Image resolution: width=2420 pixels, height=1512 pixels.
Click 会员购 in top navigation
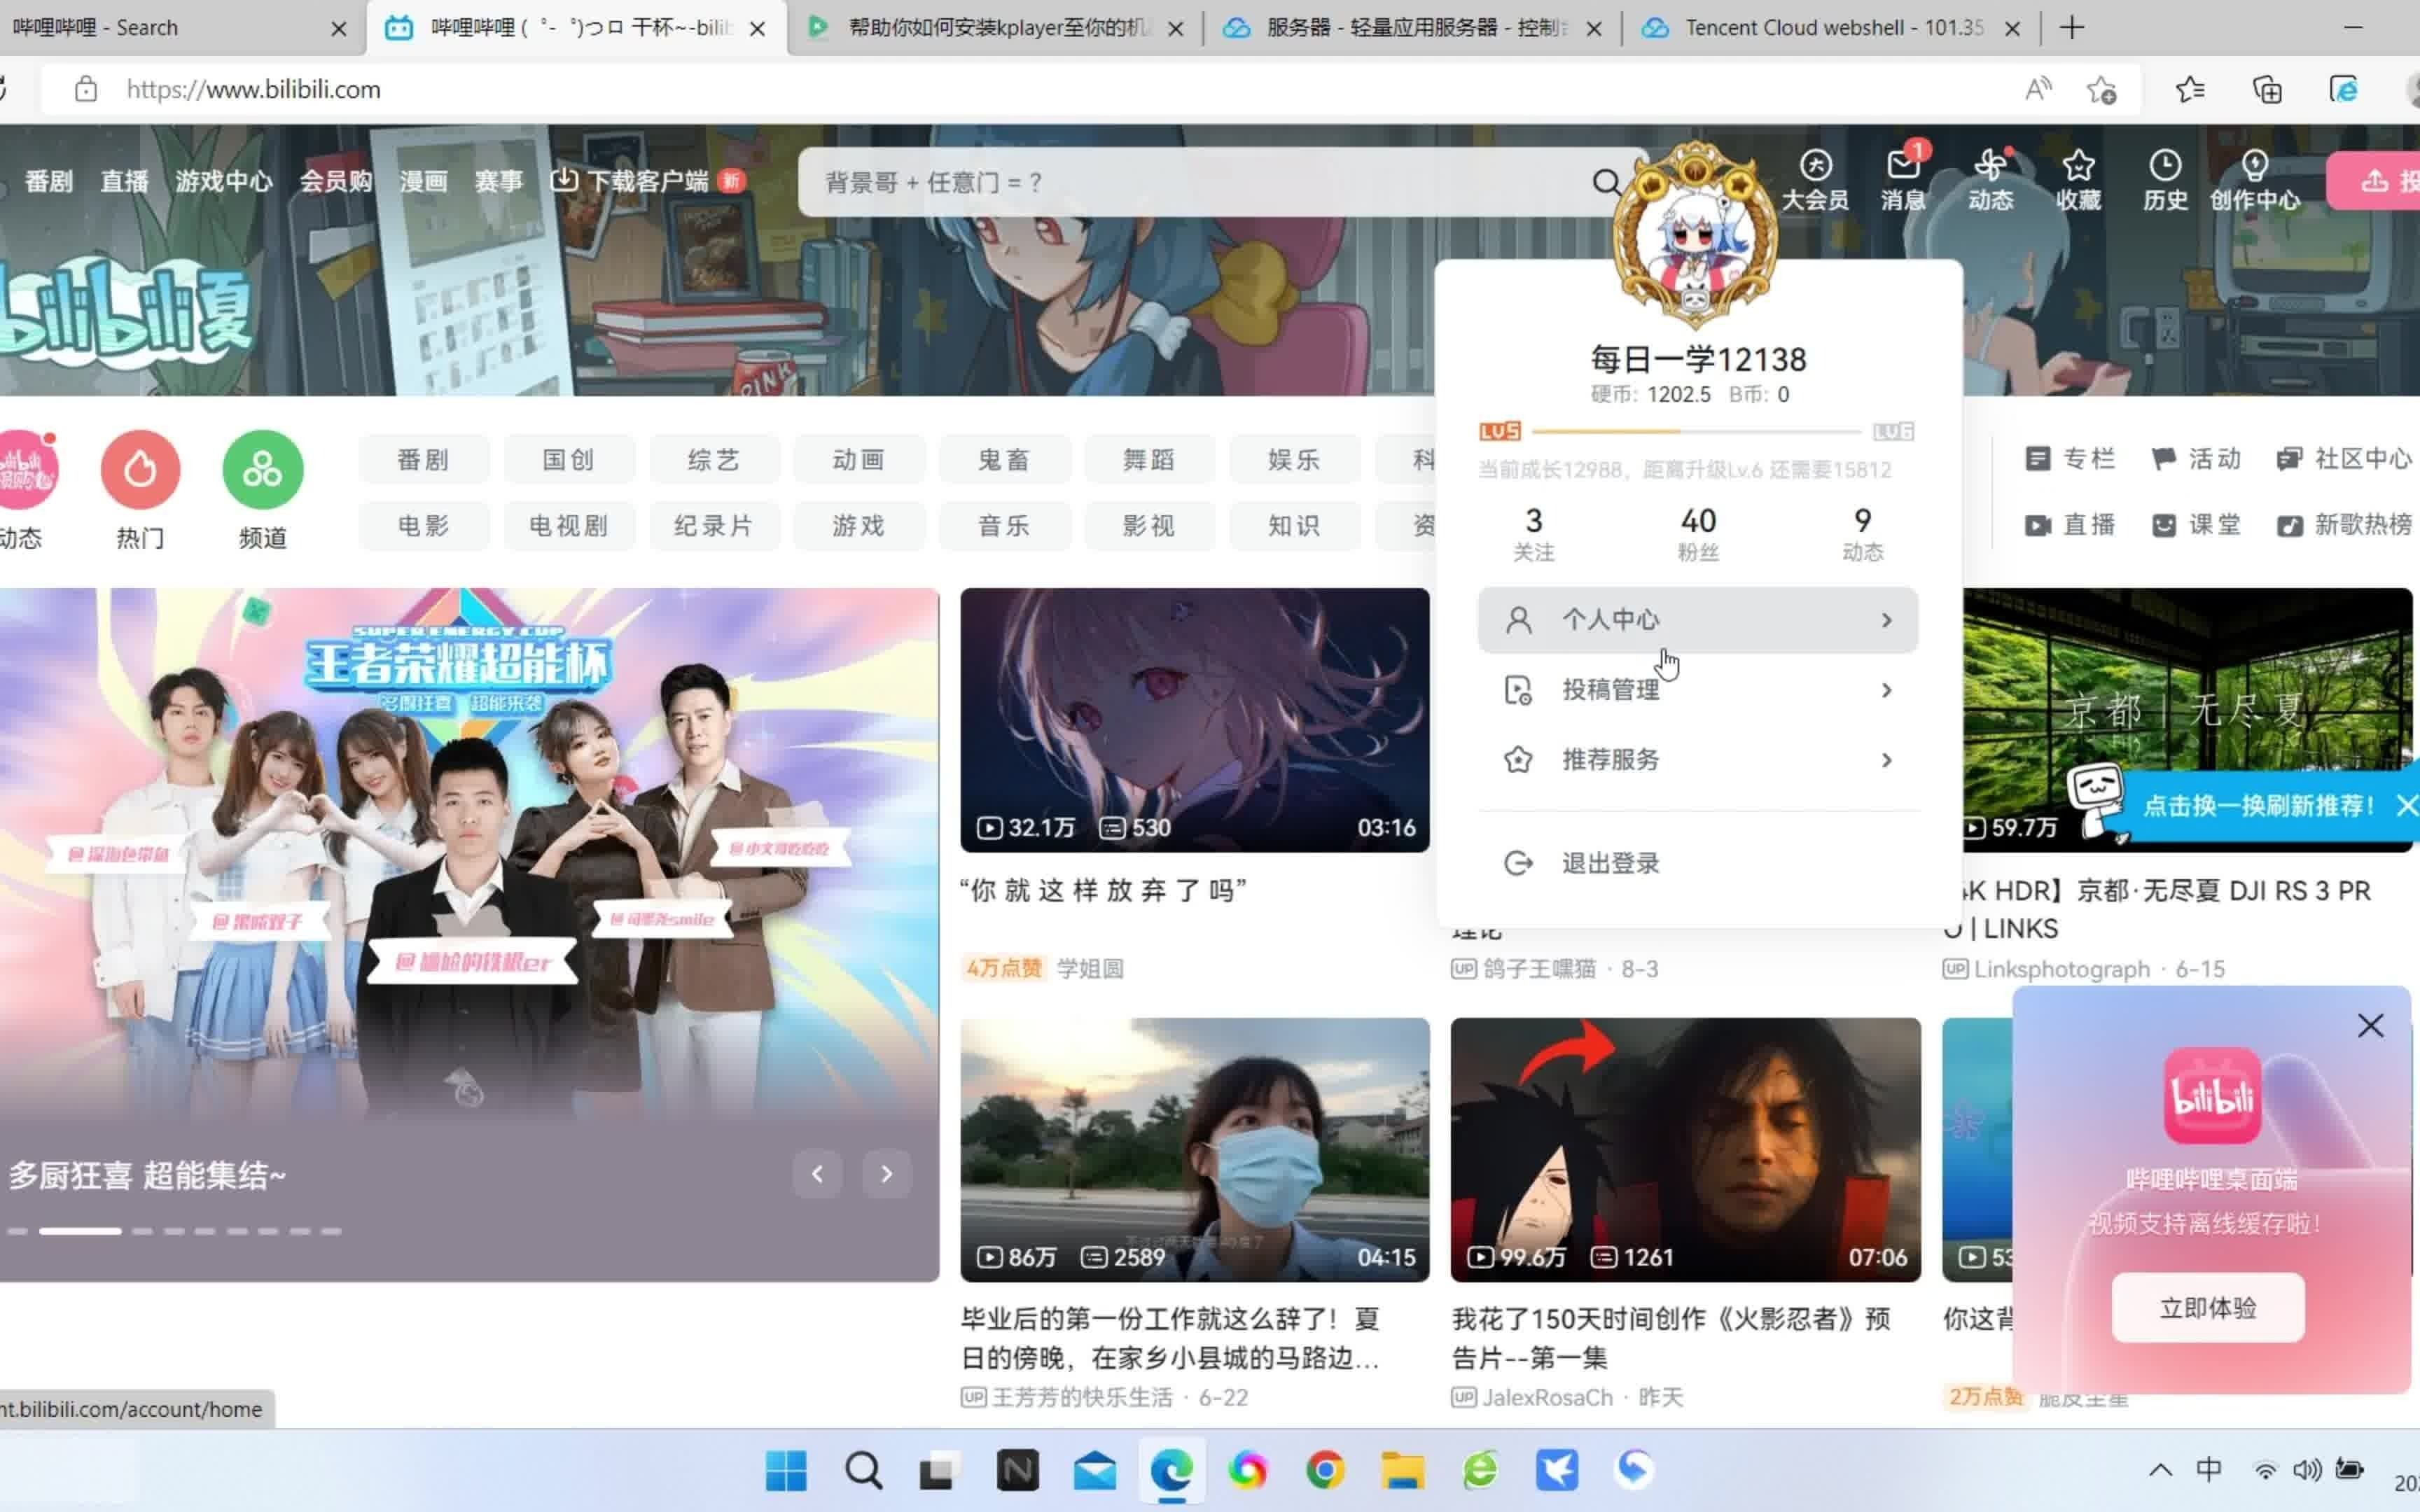pyautogui.click(x=336, y=181)
